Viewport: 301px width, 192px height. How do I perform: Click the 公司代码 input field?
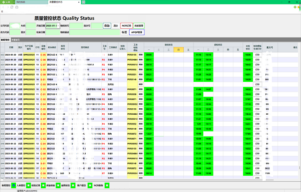pos(15,26)
